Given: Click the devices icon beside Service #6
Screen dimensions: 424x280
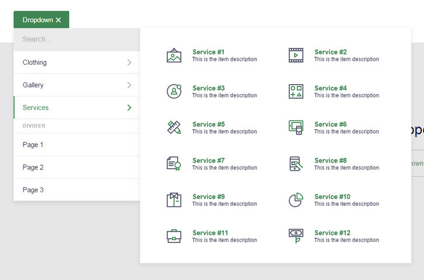Looking at the screenshot, I should [296, 128].
